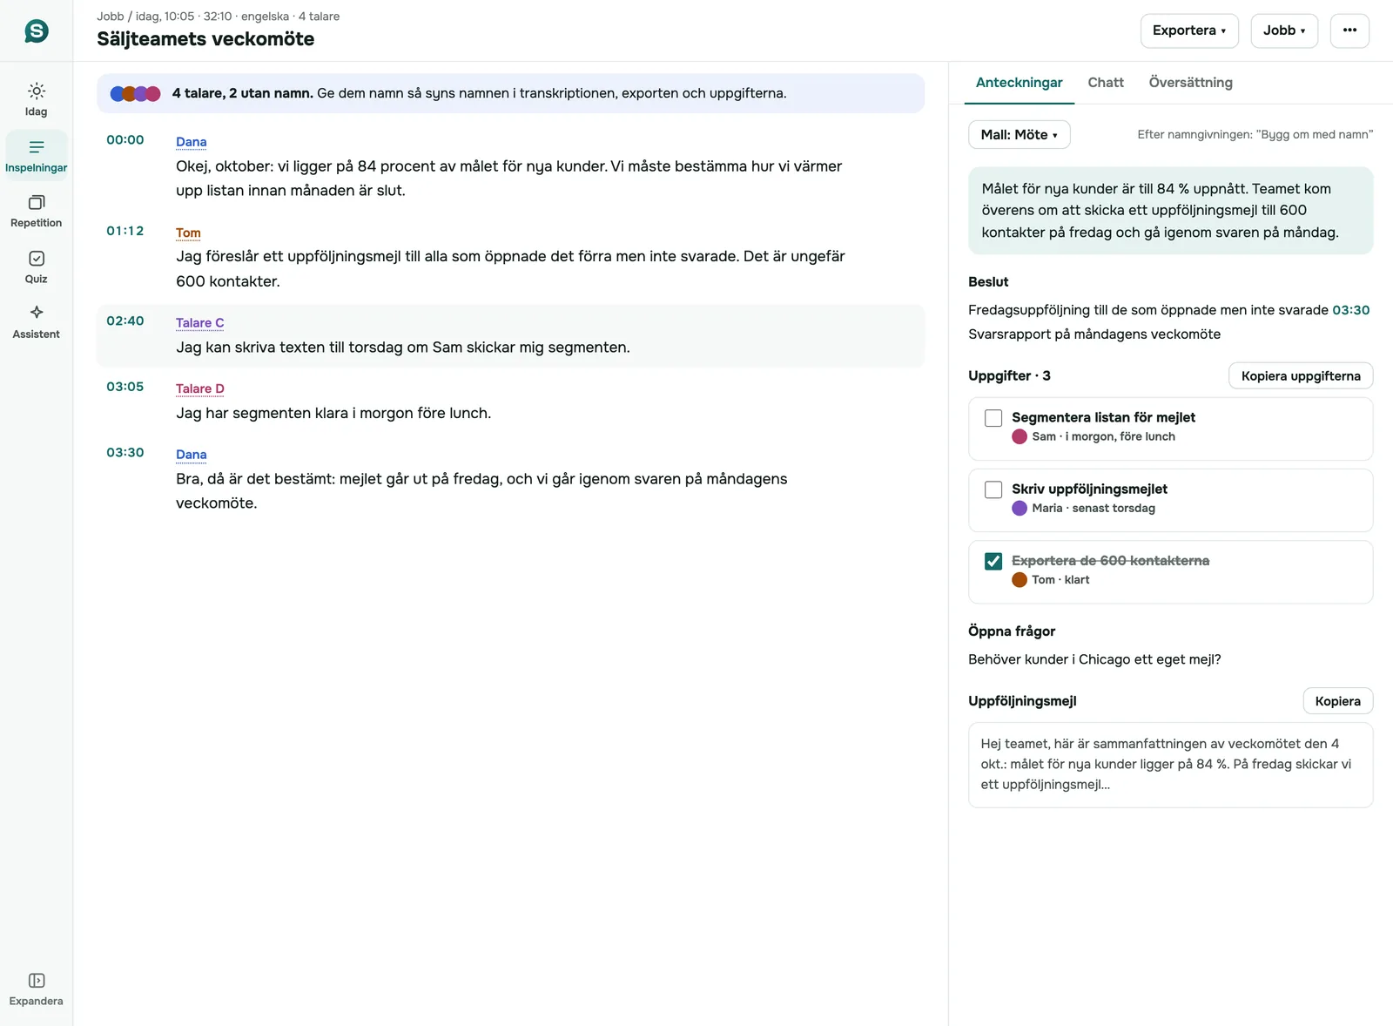The width and height of the screenshot is (1393, 1026).
Task: Select the Inspelningar sidebar icon
Action: pos(36,147)
